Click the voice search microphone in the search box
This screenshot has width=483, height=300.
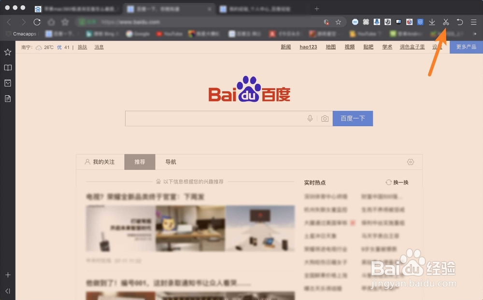coord(310,118)
